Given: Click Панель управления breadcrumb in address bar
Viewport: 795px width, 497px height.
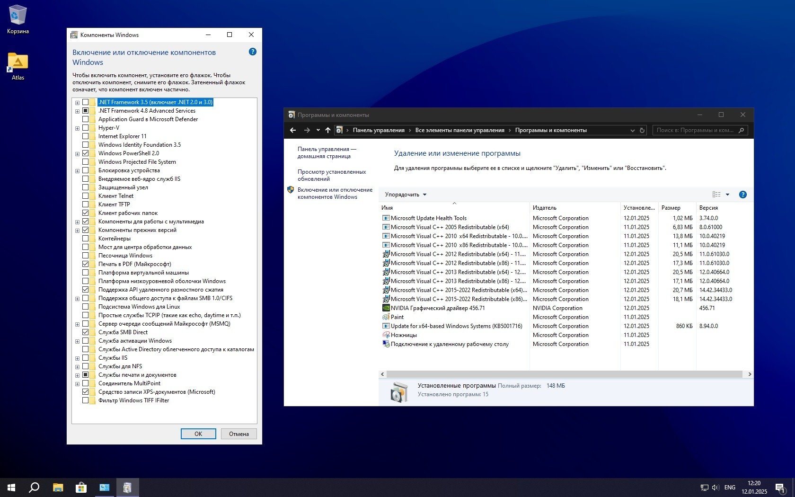Looking at the screenshot, I should [x=379, y=130].
